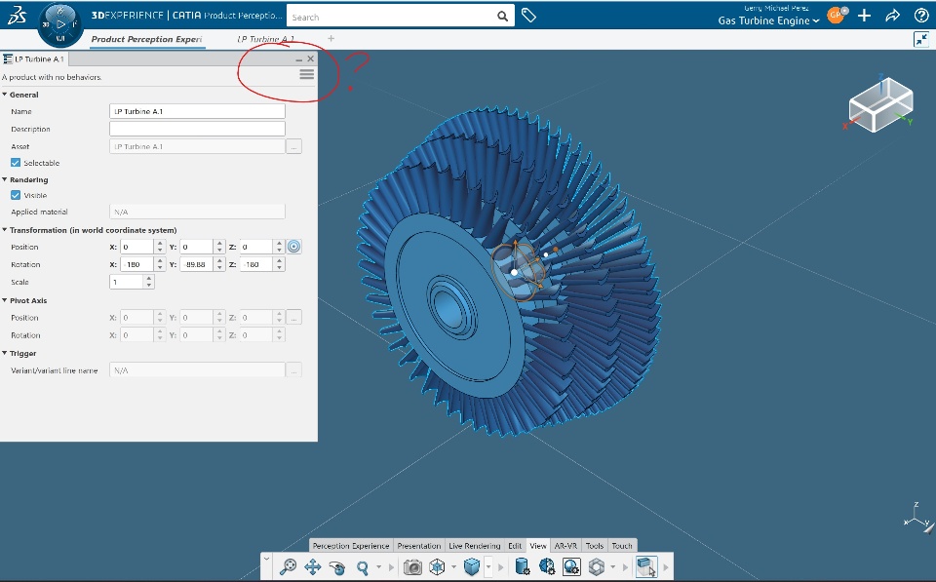Uncheck the Selectable checkbox
The image size is (936, 582).
tap(16, 163)
